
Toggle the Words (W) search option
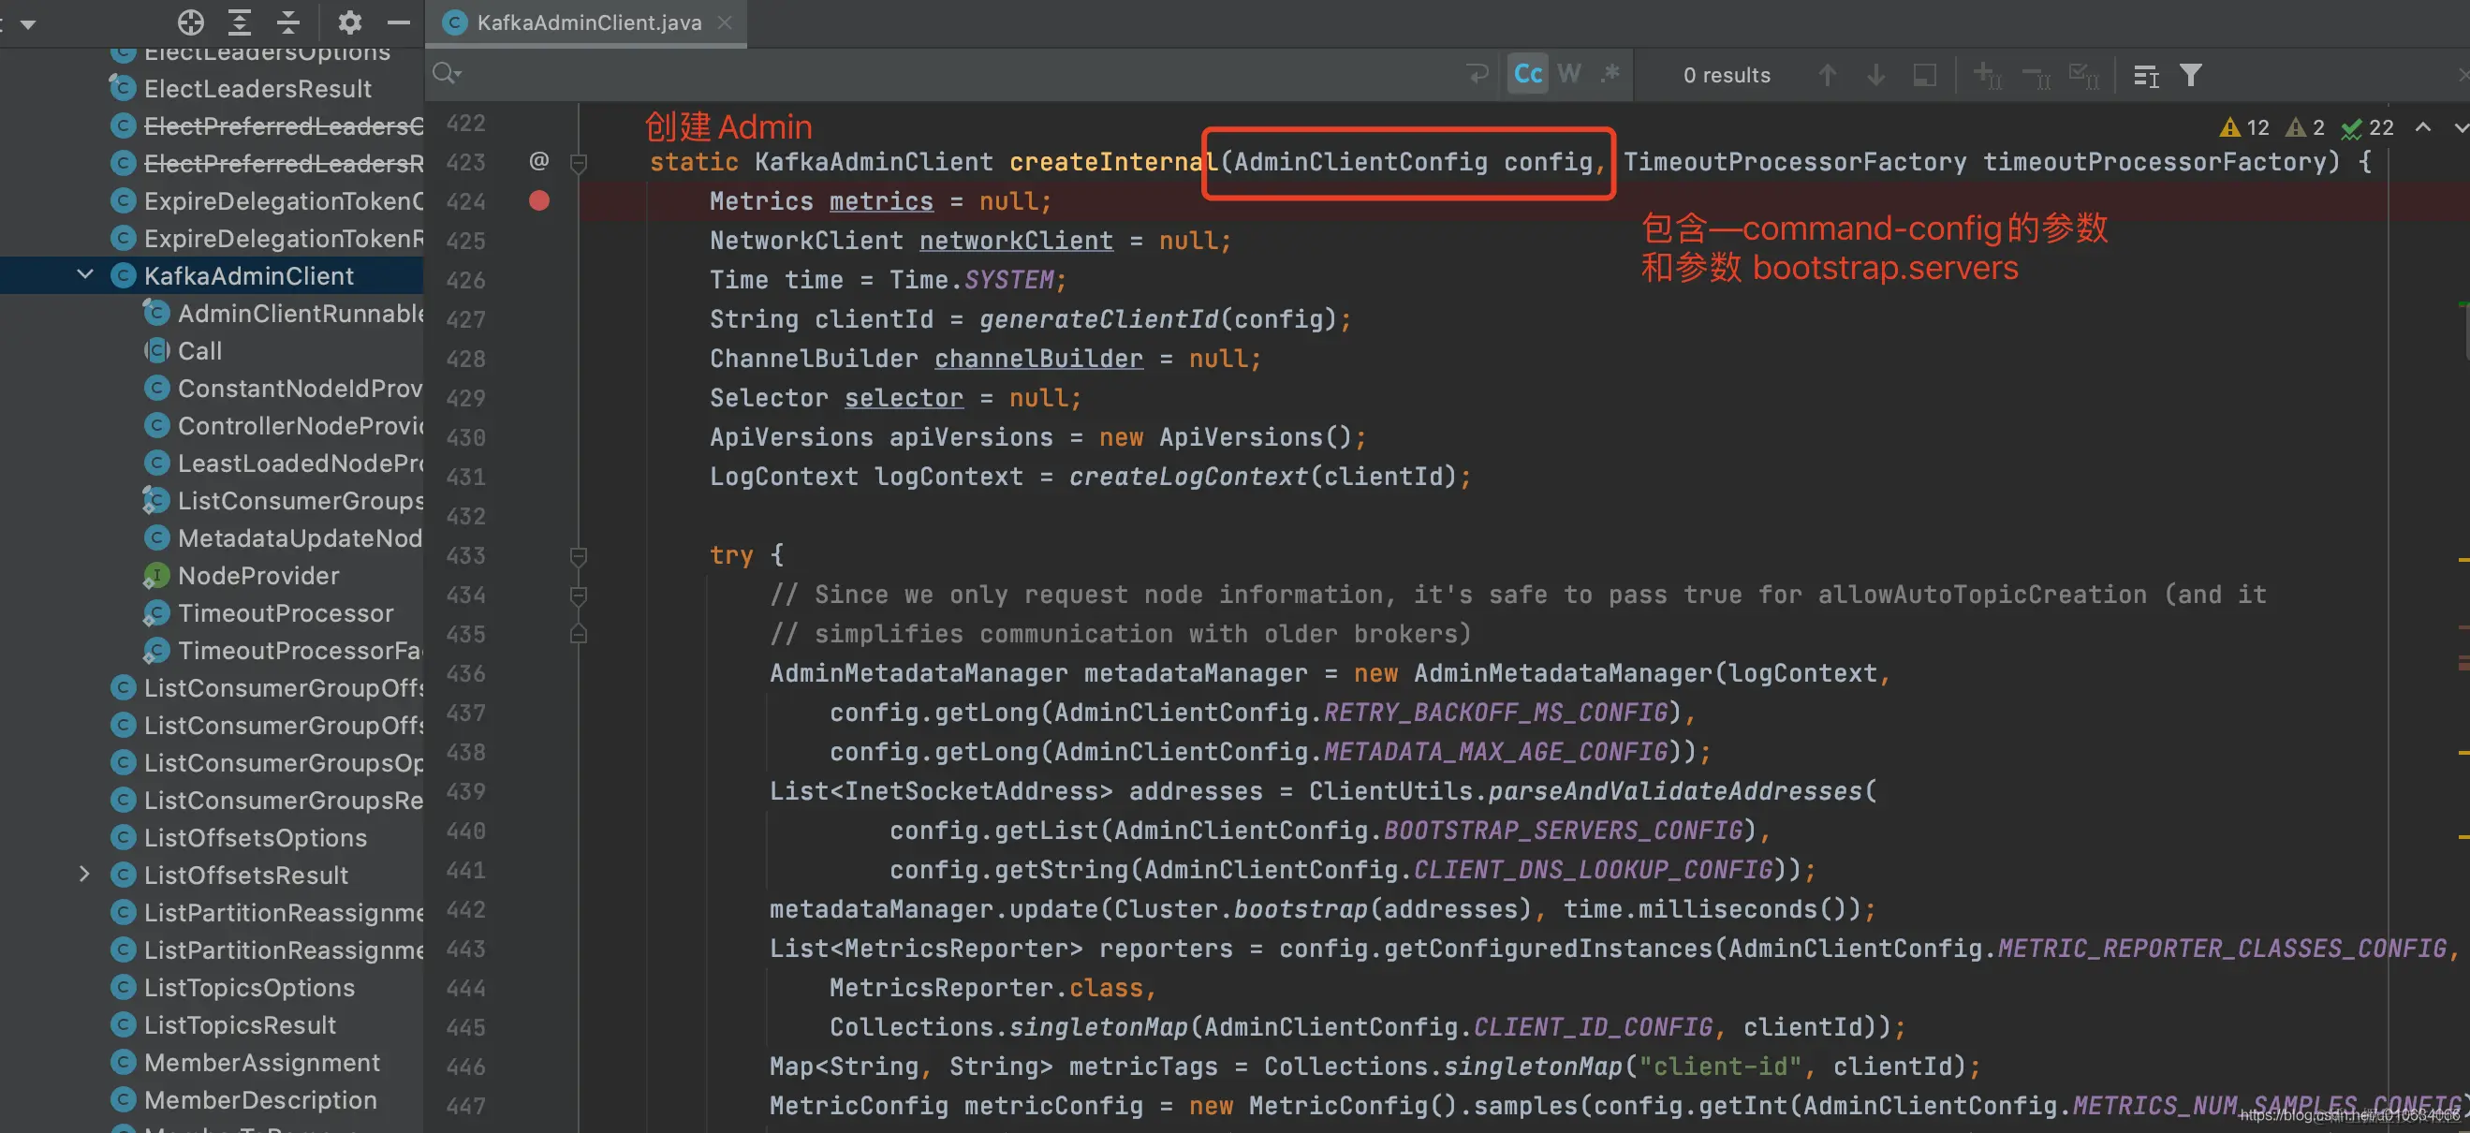1569,74
